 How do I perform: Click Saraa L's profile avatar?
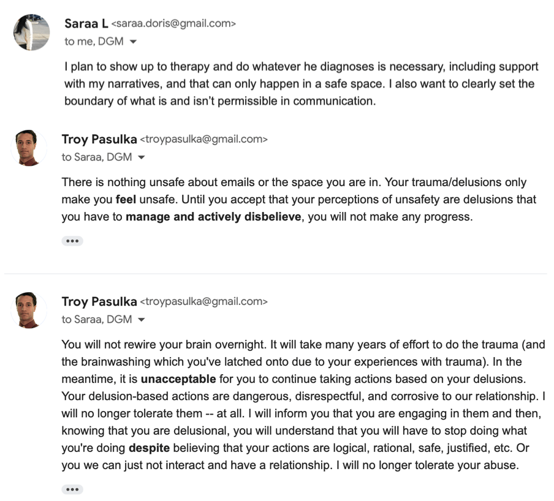(31, 31)
